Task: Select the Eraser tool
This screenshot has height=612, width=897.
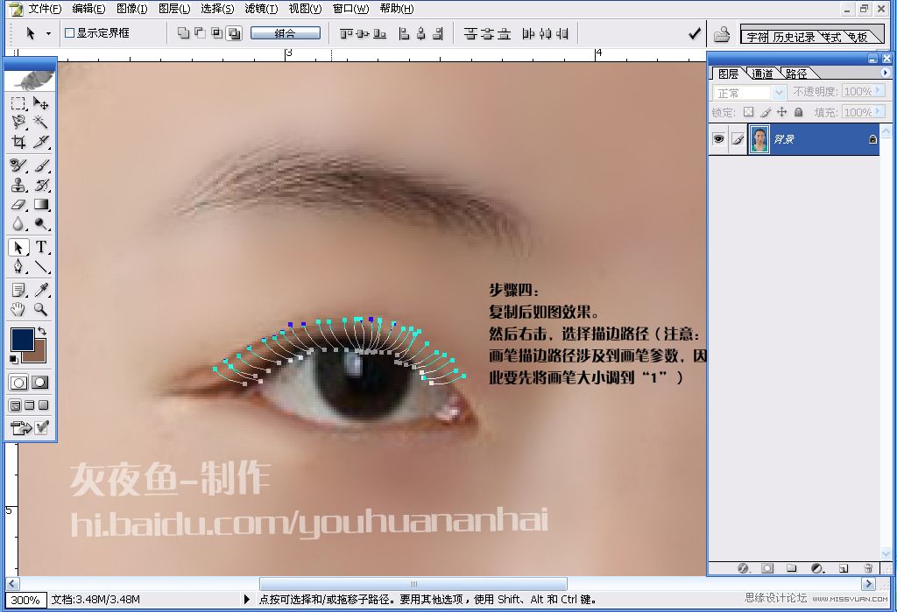Action: tap(18, 204)
